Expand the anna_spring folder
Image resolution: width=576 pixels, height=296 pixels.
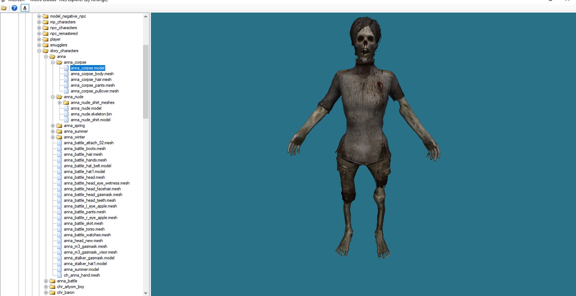click(53, 126)
